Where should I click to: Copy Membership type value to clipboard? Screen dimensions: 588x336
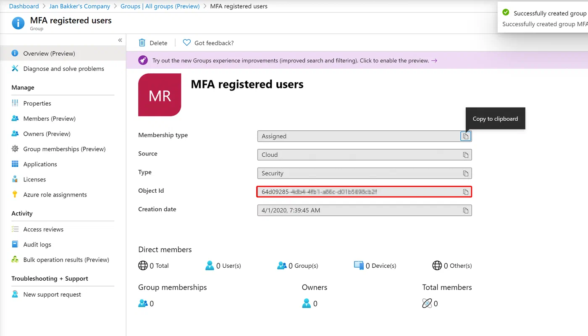click(x=465, y=136)
